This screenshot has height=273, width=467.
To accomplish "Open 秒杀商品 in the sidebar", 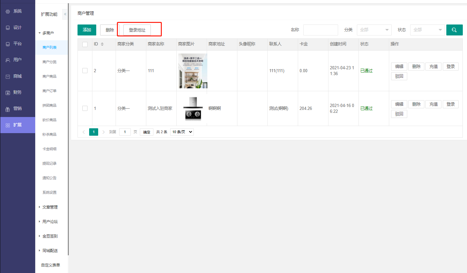I will [x=49, y=134].
